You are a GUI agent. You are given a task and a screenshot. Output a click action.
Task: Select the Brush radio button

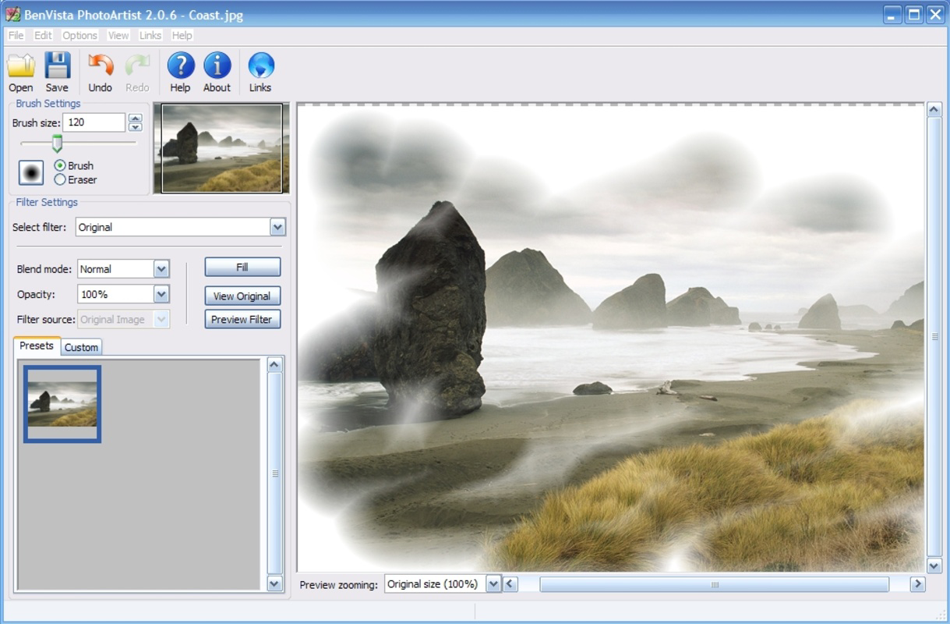pos(60,165)
